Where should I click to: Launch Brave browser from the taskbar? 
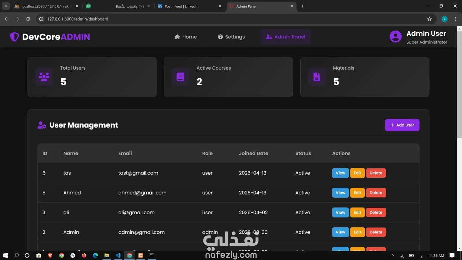(x=50, y=255)
